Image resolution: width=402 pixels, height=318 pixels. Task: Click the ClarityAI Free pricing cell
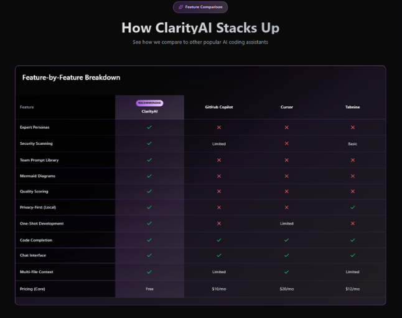point(149,289)
